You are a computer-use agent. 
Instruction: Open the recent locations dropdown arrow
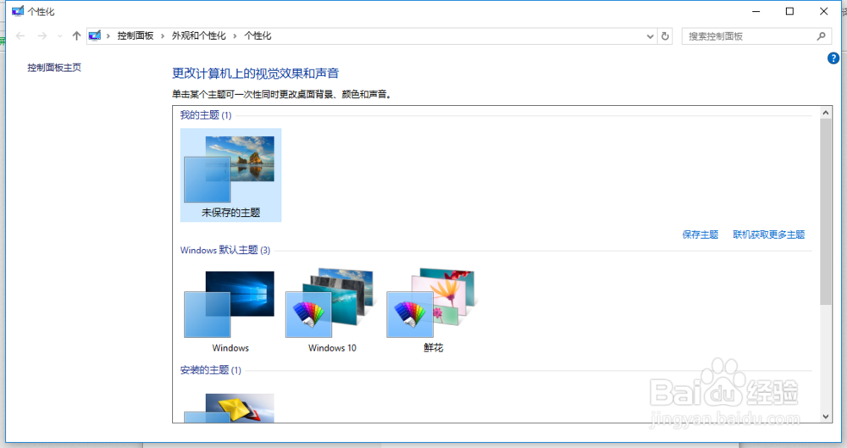tap(59, 36)
